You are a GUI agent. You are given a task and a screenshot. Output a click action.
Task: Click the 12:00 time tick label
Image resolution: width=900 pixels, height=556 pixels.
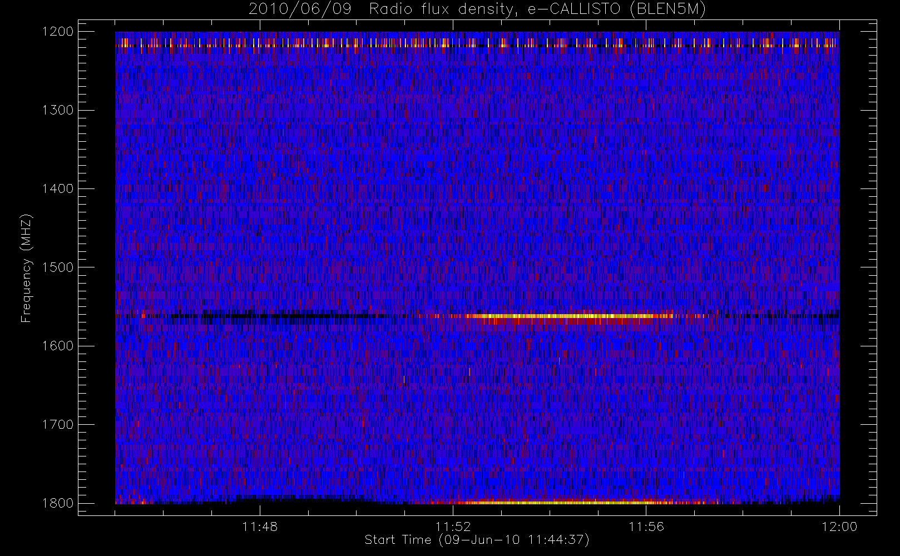pyautogui.click(x=839, y=527)
